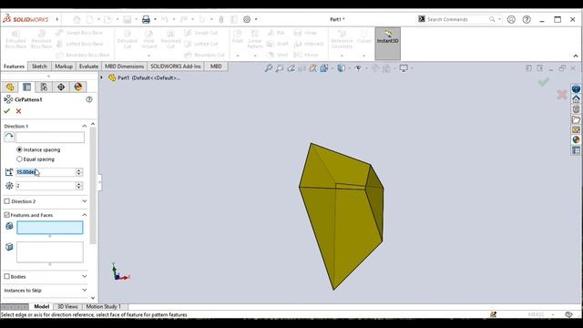Switch to the Markup ribbon tab

pyautogui.click(x=64, y=67)
